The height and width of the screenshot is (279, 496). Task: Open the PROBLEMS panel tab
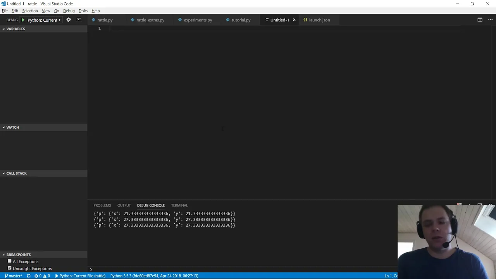(x=102, y=205)
